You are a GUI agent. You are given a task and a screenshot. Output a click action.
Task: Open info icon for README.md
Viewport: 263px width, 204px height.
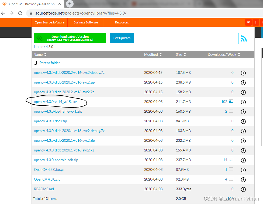pyautogui.click(x=243, y=189)
